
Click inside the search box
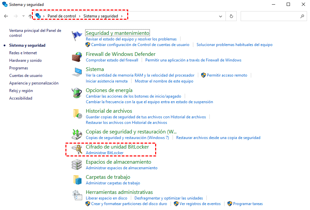click(273, 16)
